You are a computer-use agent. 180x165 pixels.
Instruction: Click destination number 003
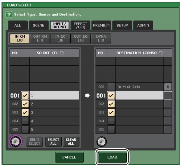pos(101,112)
